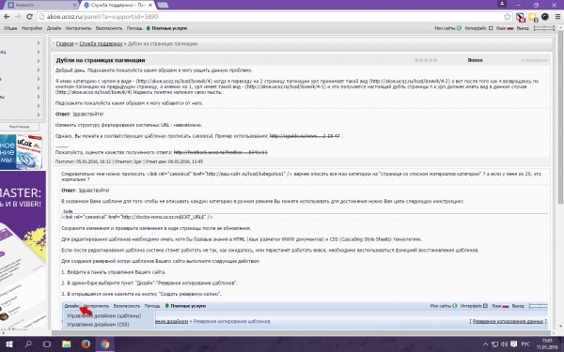This screenshot has height=352, width=564.
Task: Click the embedded admin-bar screenshot image
Action: [305, 315]
